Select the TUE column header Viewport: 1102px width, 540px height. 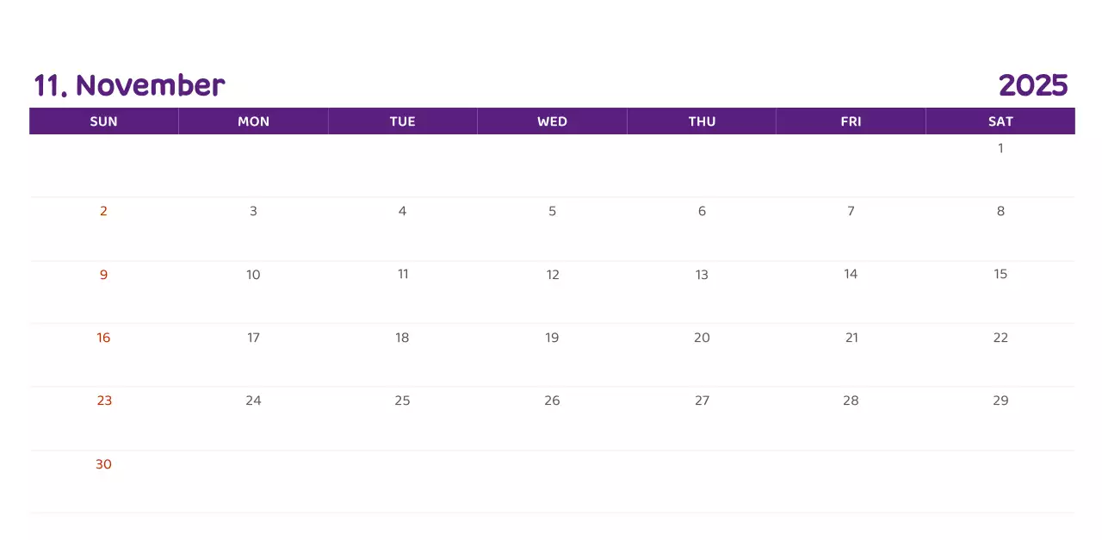[x=402, y=121]
